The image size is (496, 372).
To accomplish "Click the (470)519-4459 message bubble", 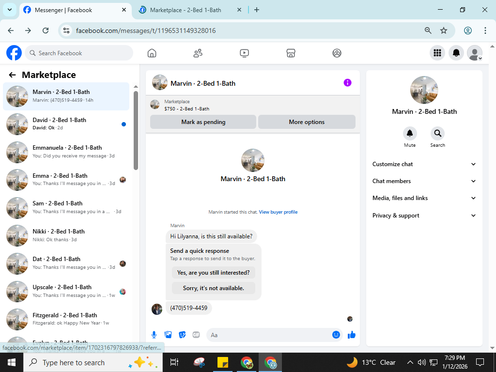I will click(189, 308).
